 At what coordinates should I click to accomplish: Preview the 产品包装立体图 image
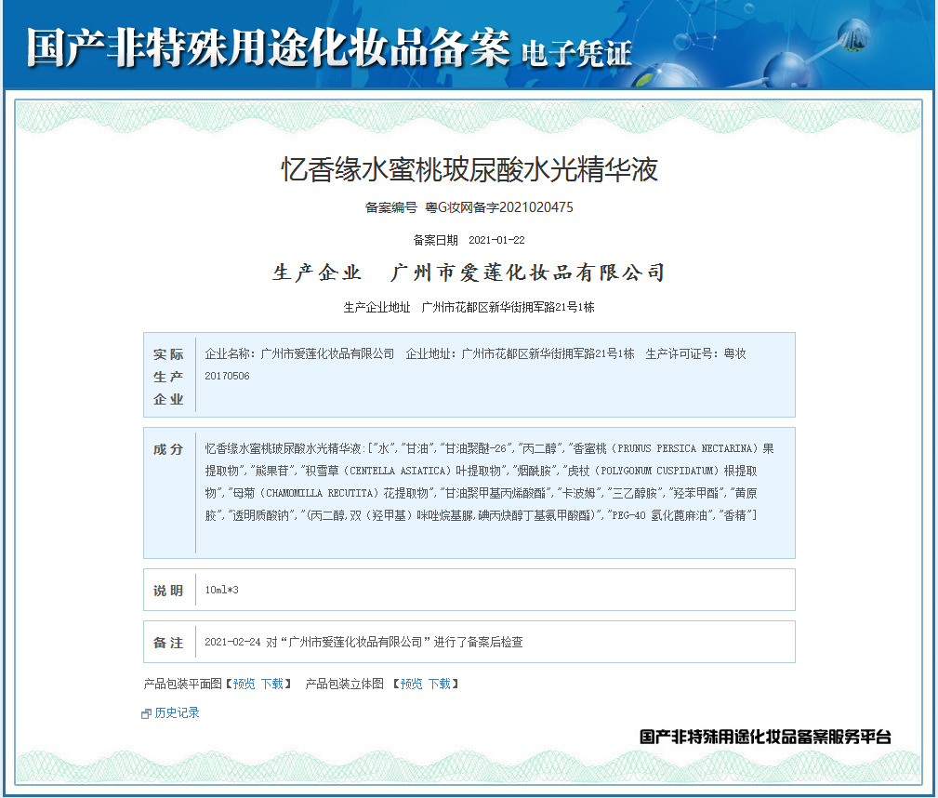tap(412, 684)
